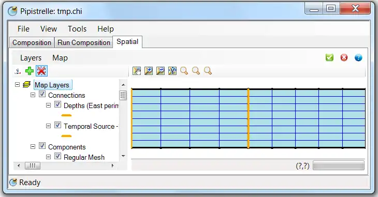Select the Depths (East perim tree label

(91, 105)
